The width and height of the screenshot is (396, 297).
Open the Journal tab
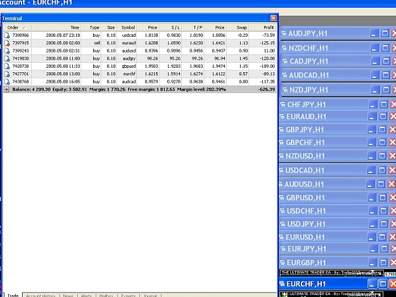(150, 295)
